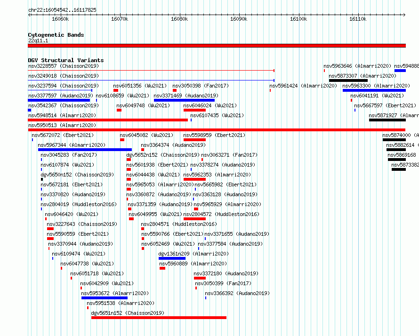Select nsv5590559 (Ebert2021) label
The height and width of the screenshot is (336, 419).
click(78, 234)
